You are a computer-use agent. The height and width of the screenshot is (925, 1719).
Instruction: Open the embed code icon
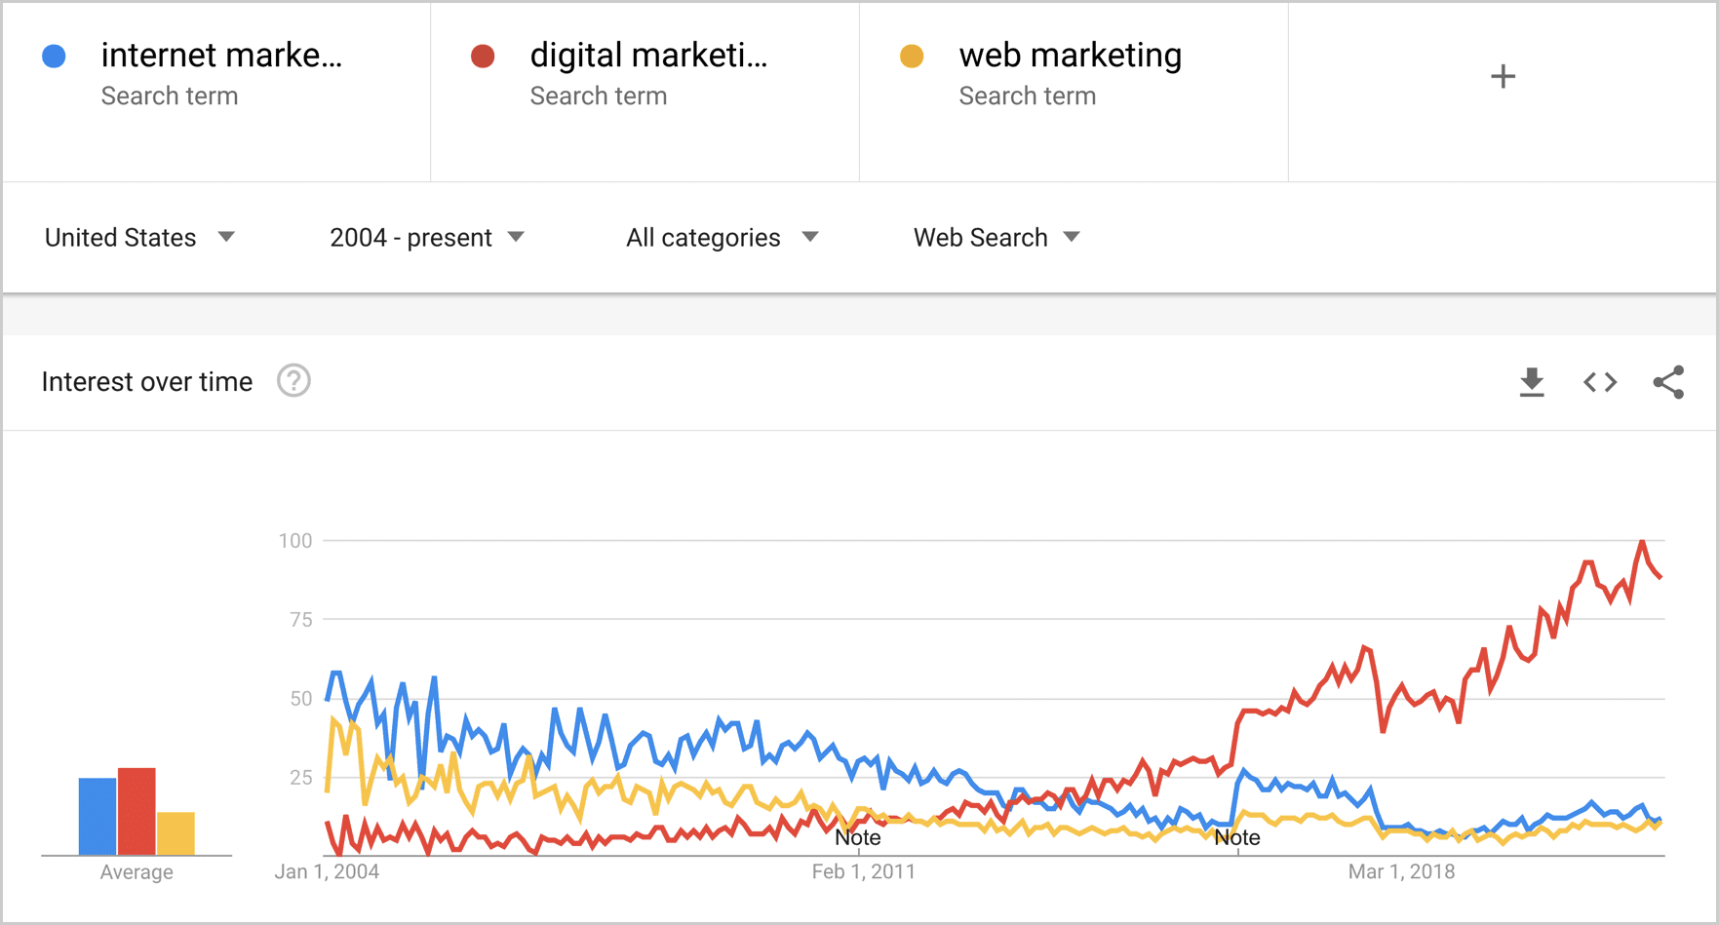click(x=1600, y=382)
